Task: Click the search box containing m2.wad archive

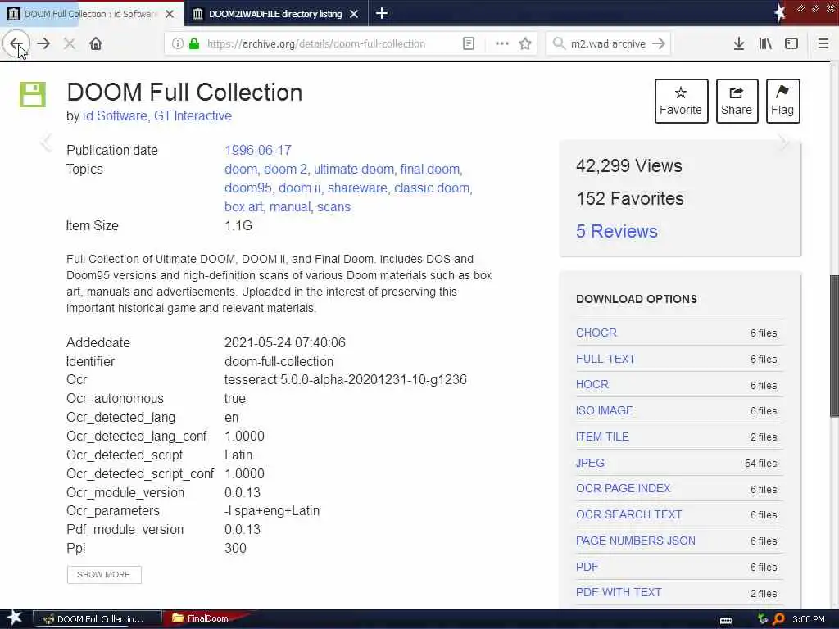Action: pos(609,44)
